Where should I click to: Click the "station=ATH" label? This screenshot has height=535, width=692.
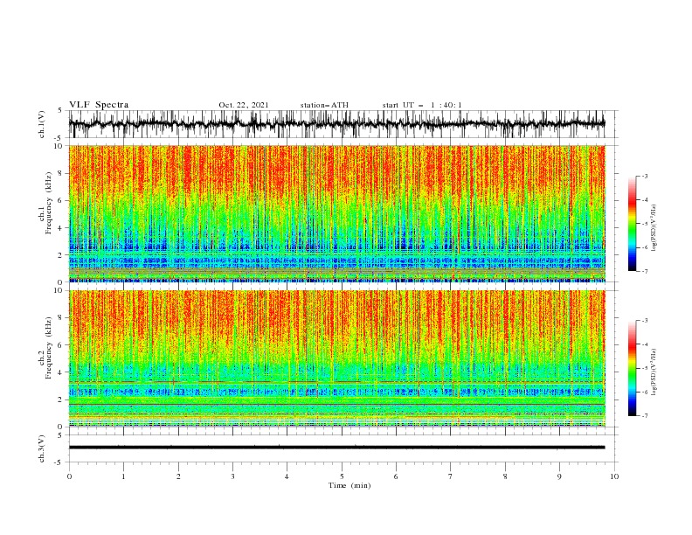click(324, 105)
